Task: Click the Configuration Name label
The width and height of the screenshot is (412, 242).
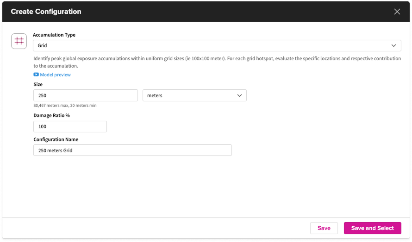Action: tap(56, 139)
